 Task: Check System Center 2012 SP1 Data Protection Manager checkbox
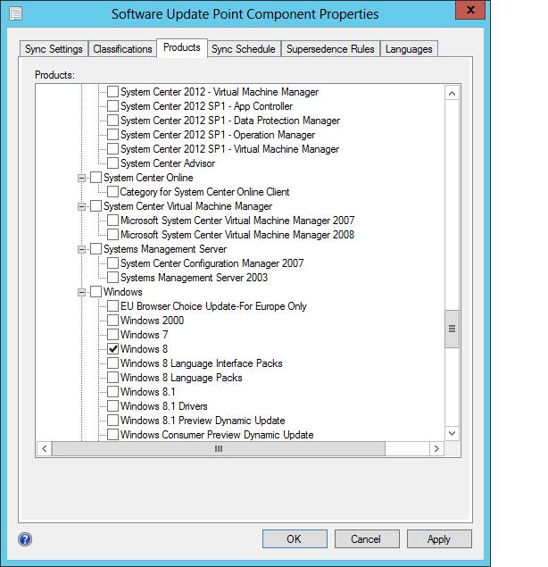(112, 120)
